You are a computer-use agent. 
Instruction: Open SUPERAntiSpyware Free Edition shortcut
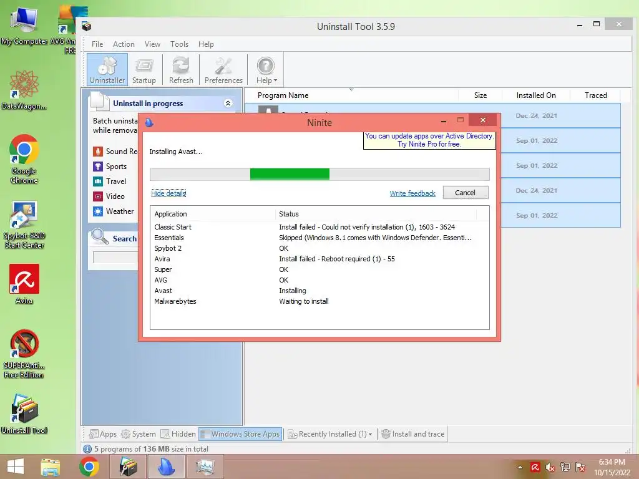[24, 354]
